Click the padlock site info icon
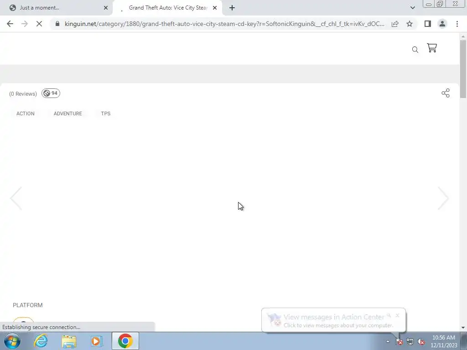Viewport: 467px width, 350px height. [57, 24]
